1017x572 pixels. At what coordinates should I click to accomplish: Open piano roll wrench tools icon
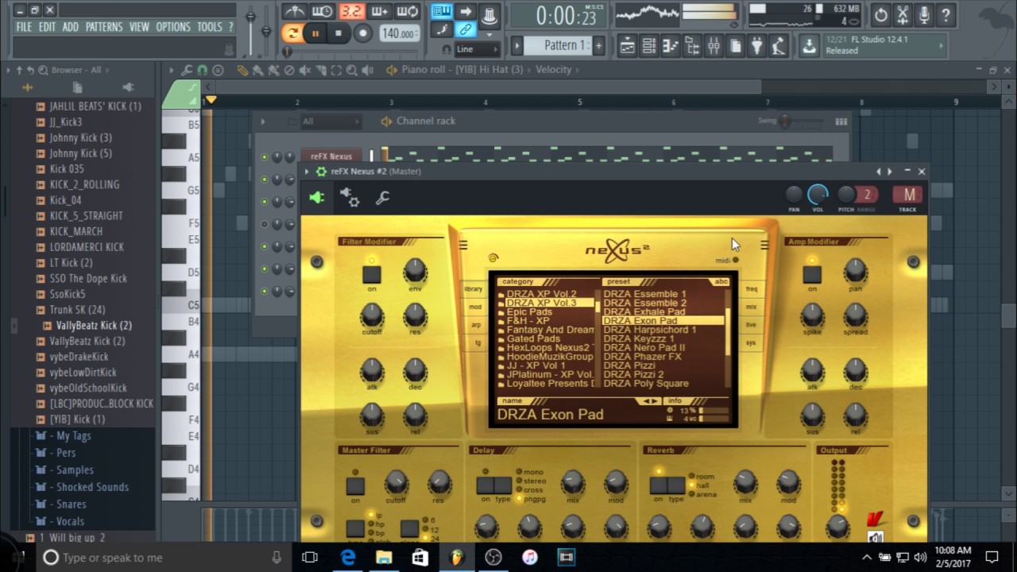tap(187, 70)
